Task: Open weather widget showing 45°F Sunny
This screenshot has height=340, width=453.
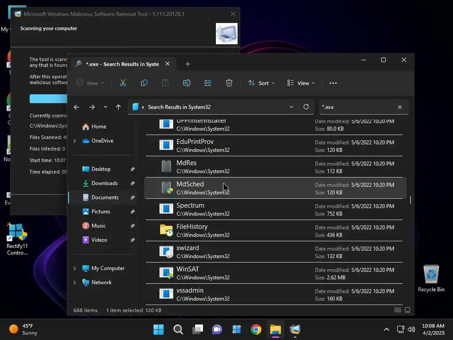Action: coord(24,329)
